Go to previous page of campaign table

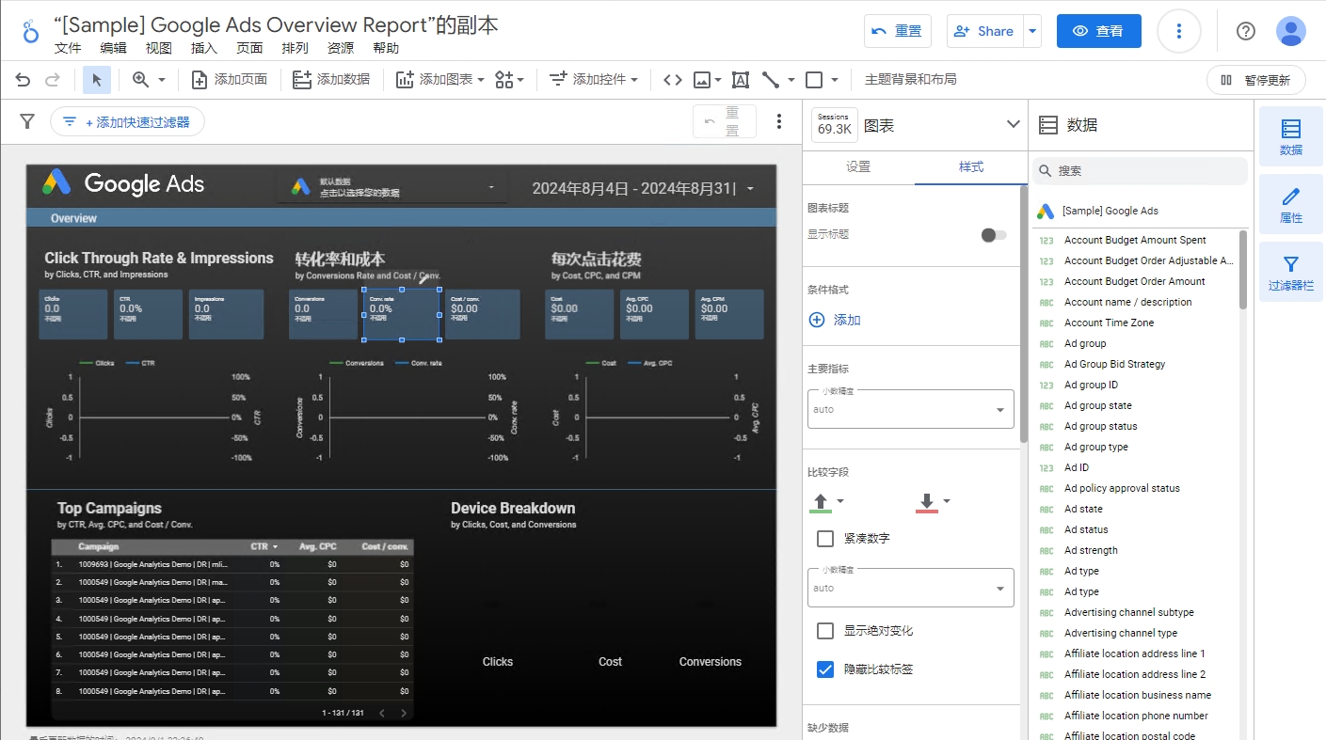coord(382,713)
